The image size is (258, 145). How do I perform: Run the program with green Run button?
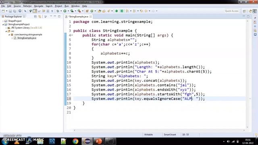tap(65, 11)
